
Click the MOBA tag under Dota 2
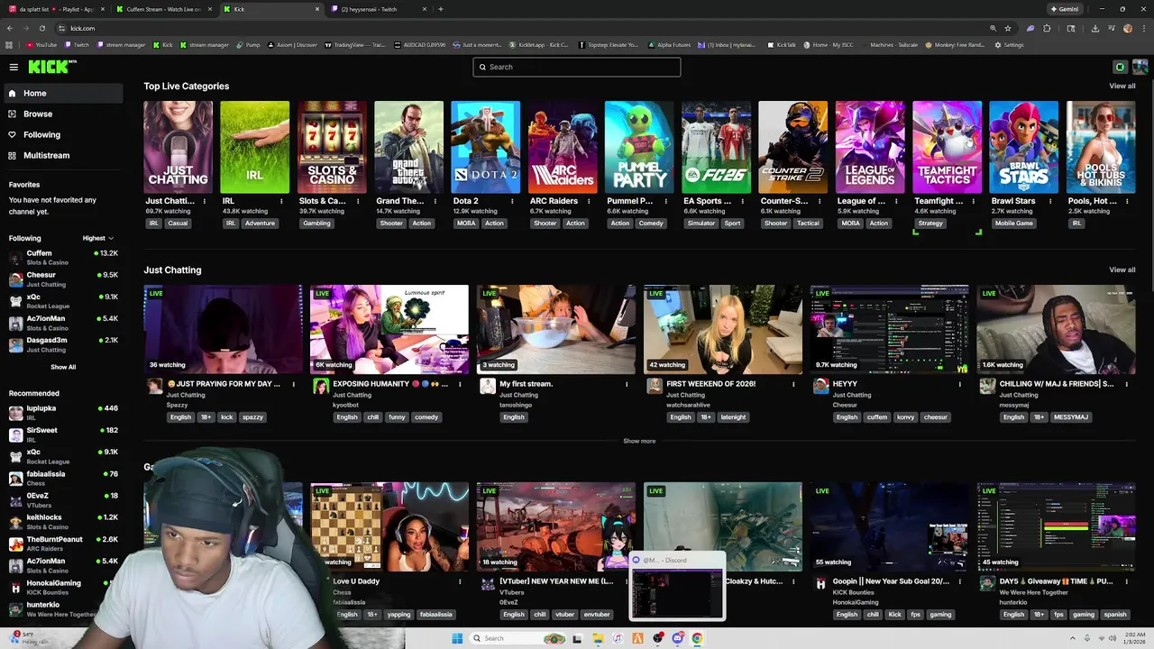pos(466,224)
